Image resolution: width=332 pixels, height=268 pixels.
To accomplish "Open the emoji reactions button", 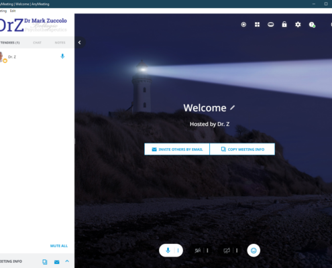I will click(254, 251).
